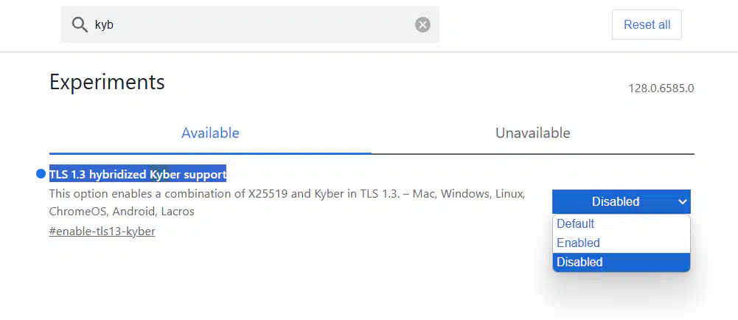Viewport: 738px width, 320px height.
Task: Choose Default in the dropdown list
Action: coord(576,223)
